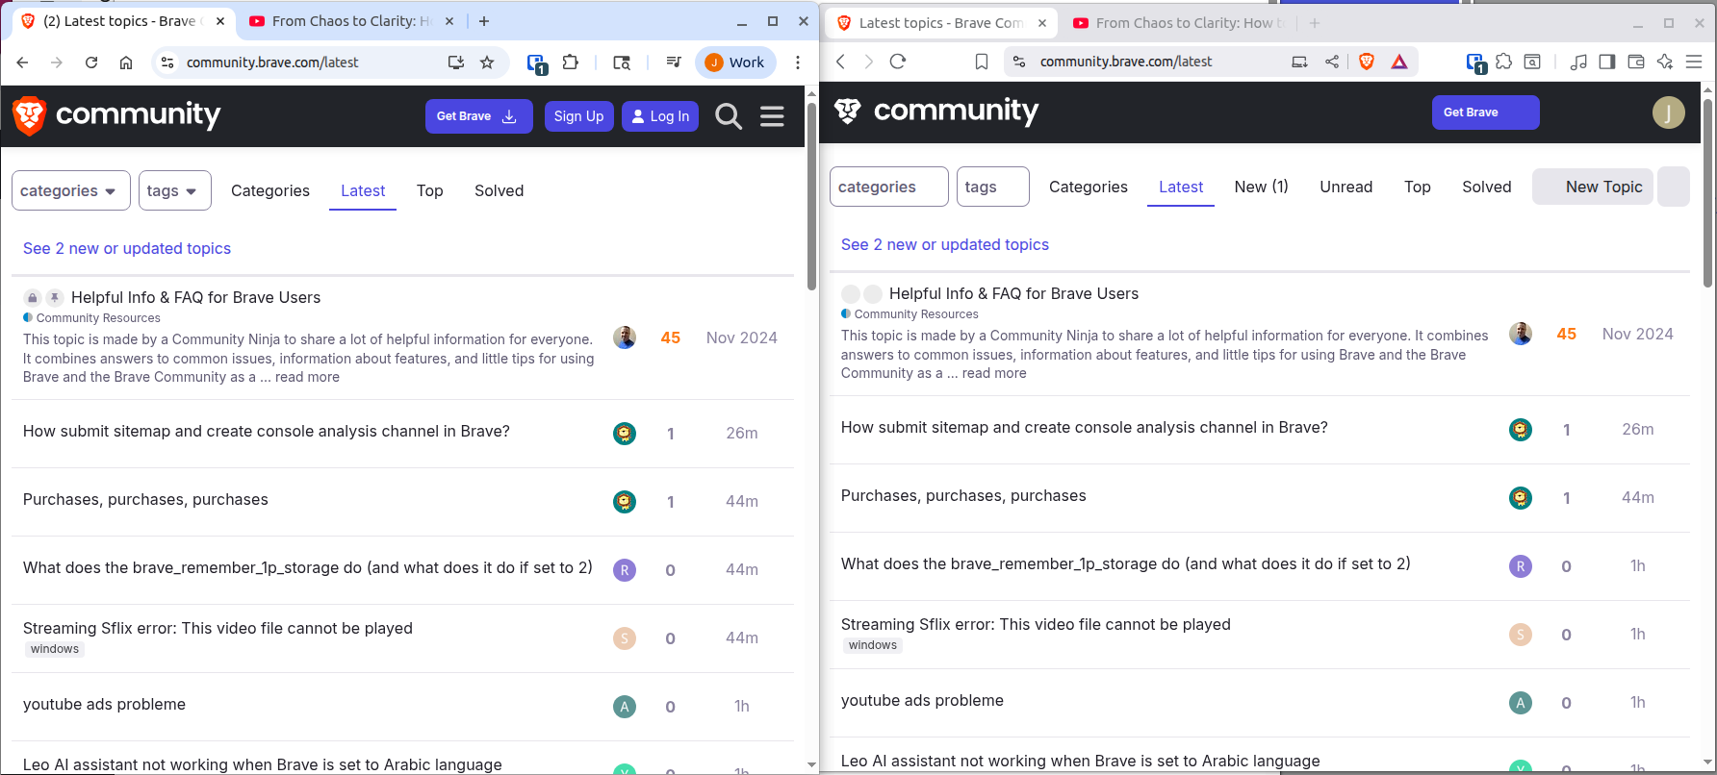The image size is (1717, 775).
Task: Open the home page in Chrome window
Action: pyautogui.click(x=126, y=62)
